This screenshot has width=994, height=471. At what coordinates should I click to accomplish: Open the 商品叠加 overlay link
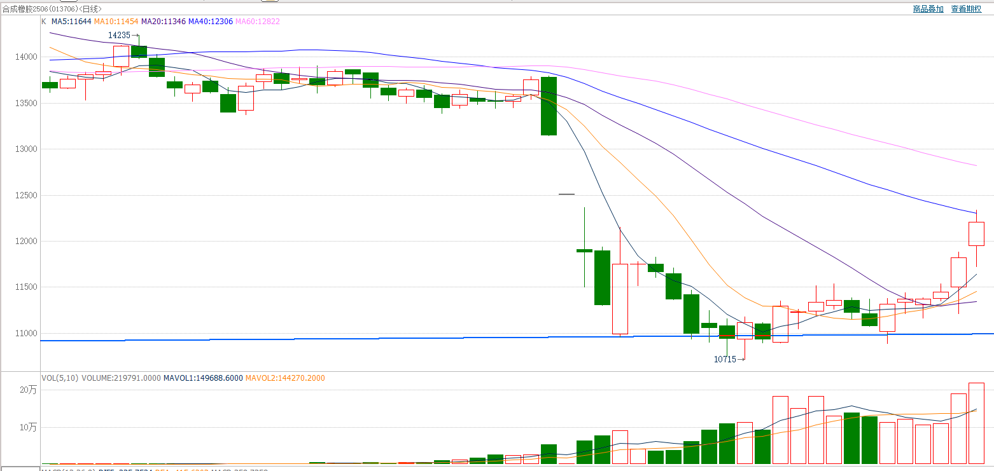(x=928, y=9)
